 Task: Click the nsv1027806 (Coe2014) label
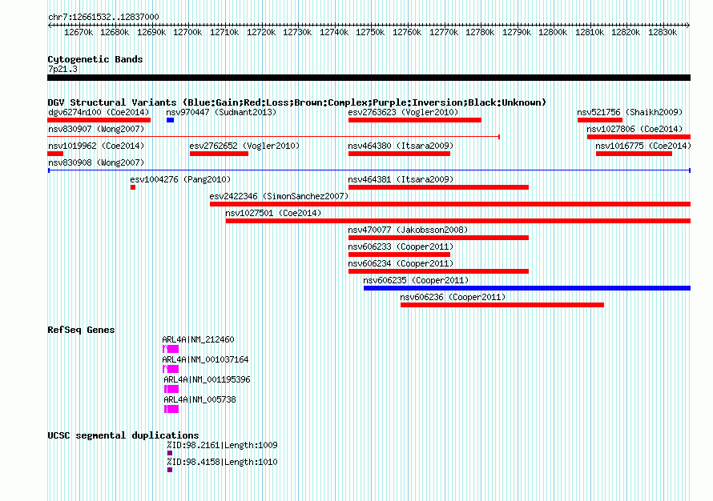click(634, 129)
